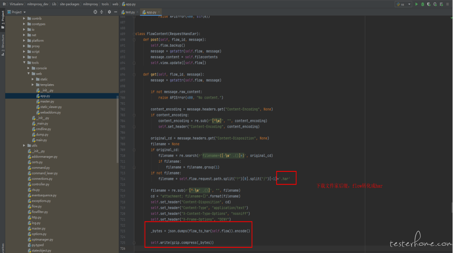Run with coverage using the shield icon
This screenshot has width=453, height=253.
click(429, 4)
